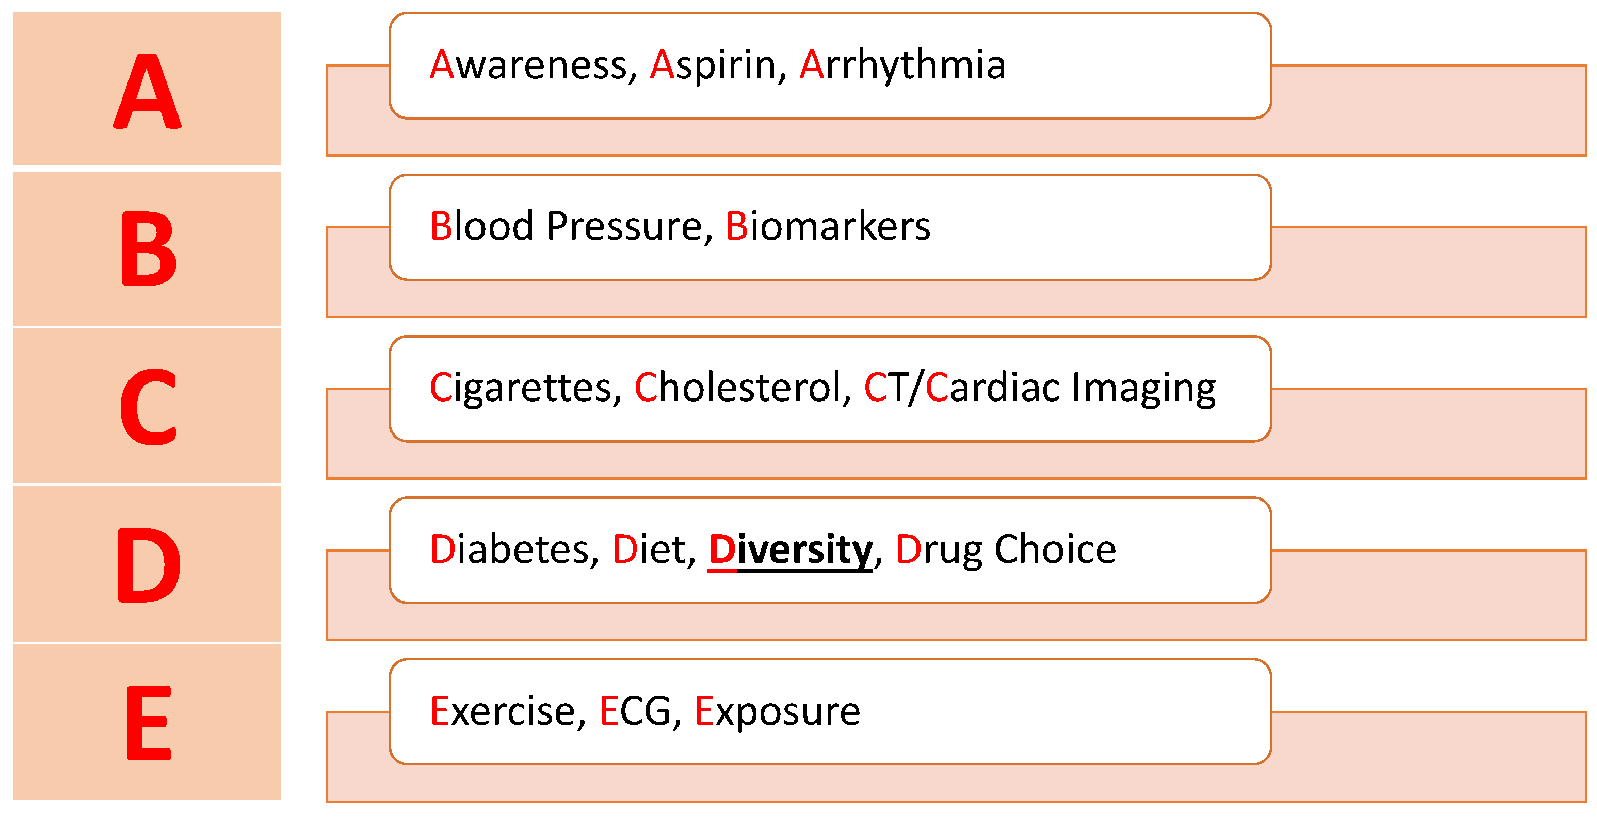Select the word Arrhythmia
Screen dimensions: 1597x817
point(902,64)
